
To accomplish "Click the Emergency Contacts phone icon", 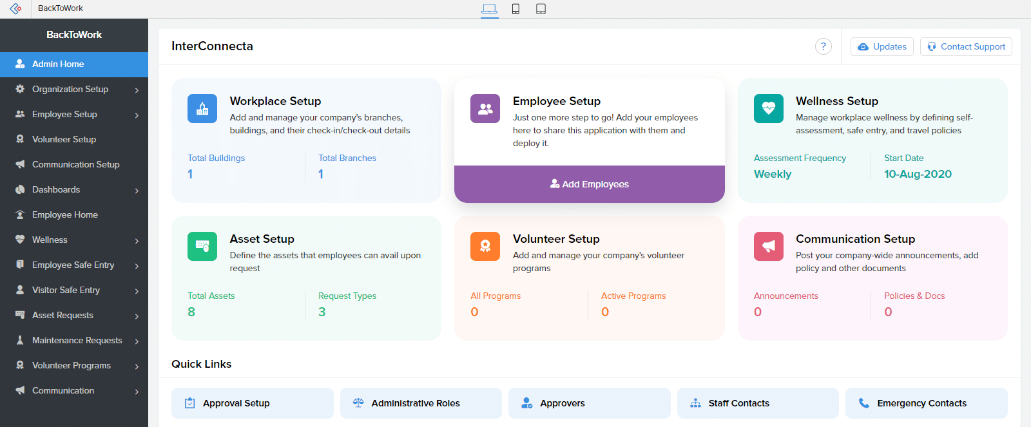I will pyautogui.click(x=864, y=403).
